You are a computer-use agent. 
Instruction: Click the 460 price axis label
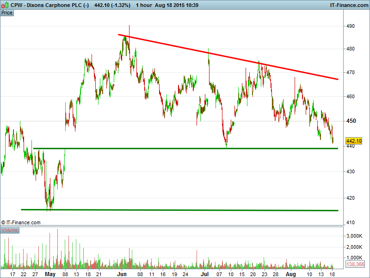click(x=351, y=96)
